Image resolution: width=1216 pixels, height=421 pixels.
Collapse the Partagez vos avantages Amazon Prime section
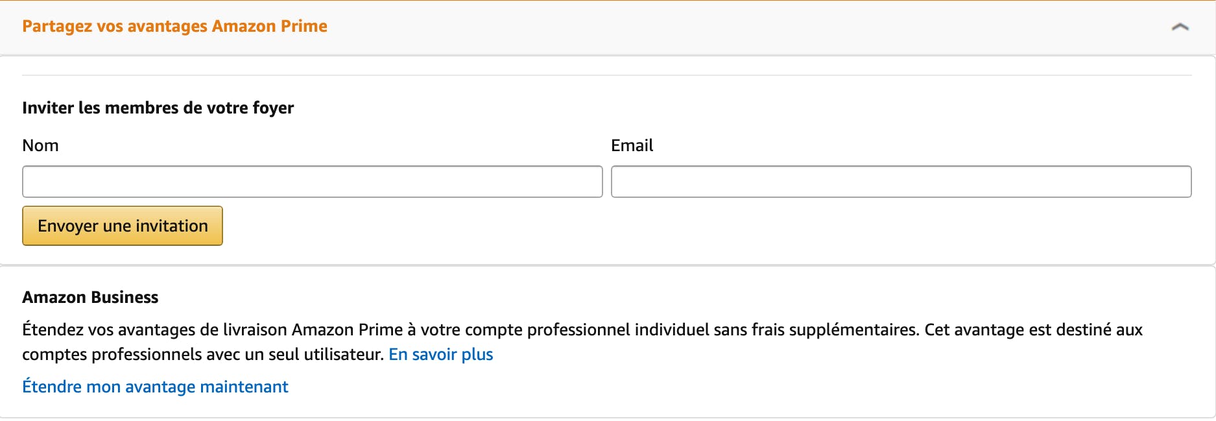click(1178, 27)
